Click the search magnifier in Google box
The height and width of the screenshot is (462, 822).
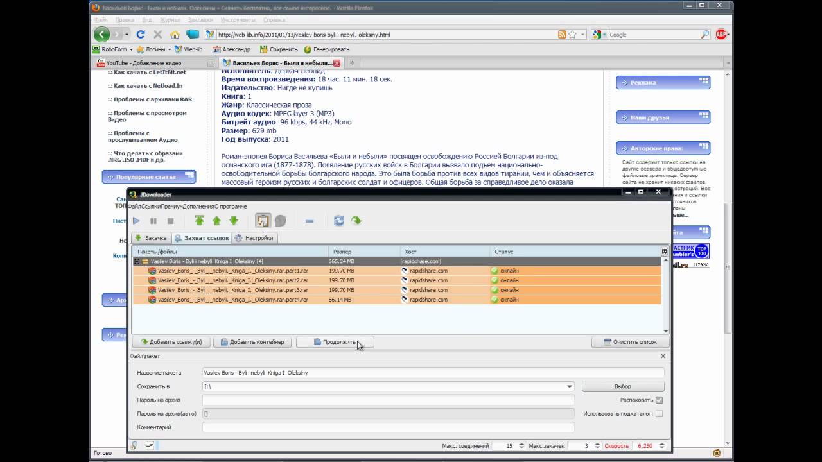[x=704, y=35]
